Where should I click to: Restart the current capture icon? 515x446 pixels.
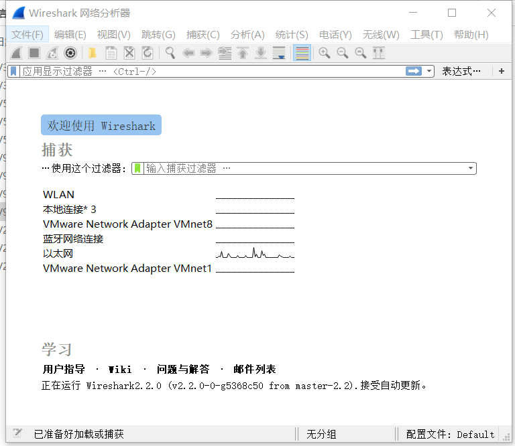[x=52, y=53]
